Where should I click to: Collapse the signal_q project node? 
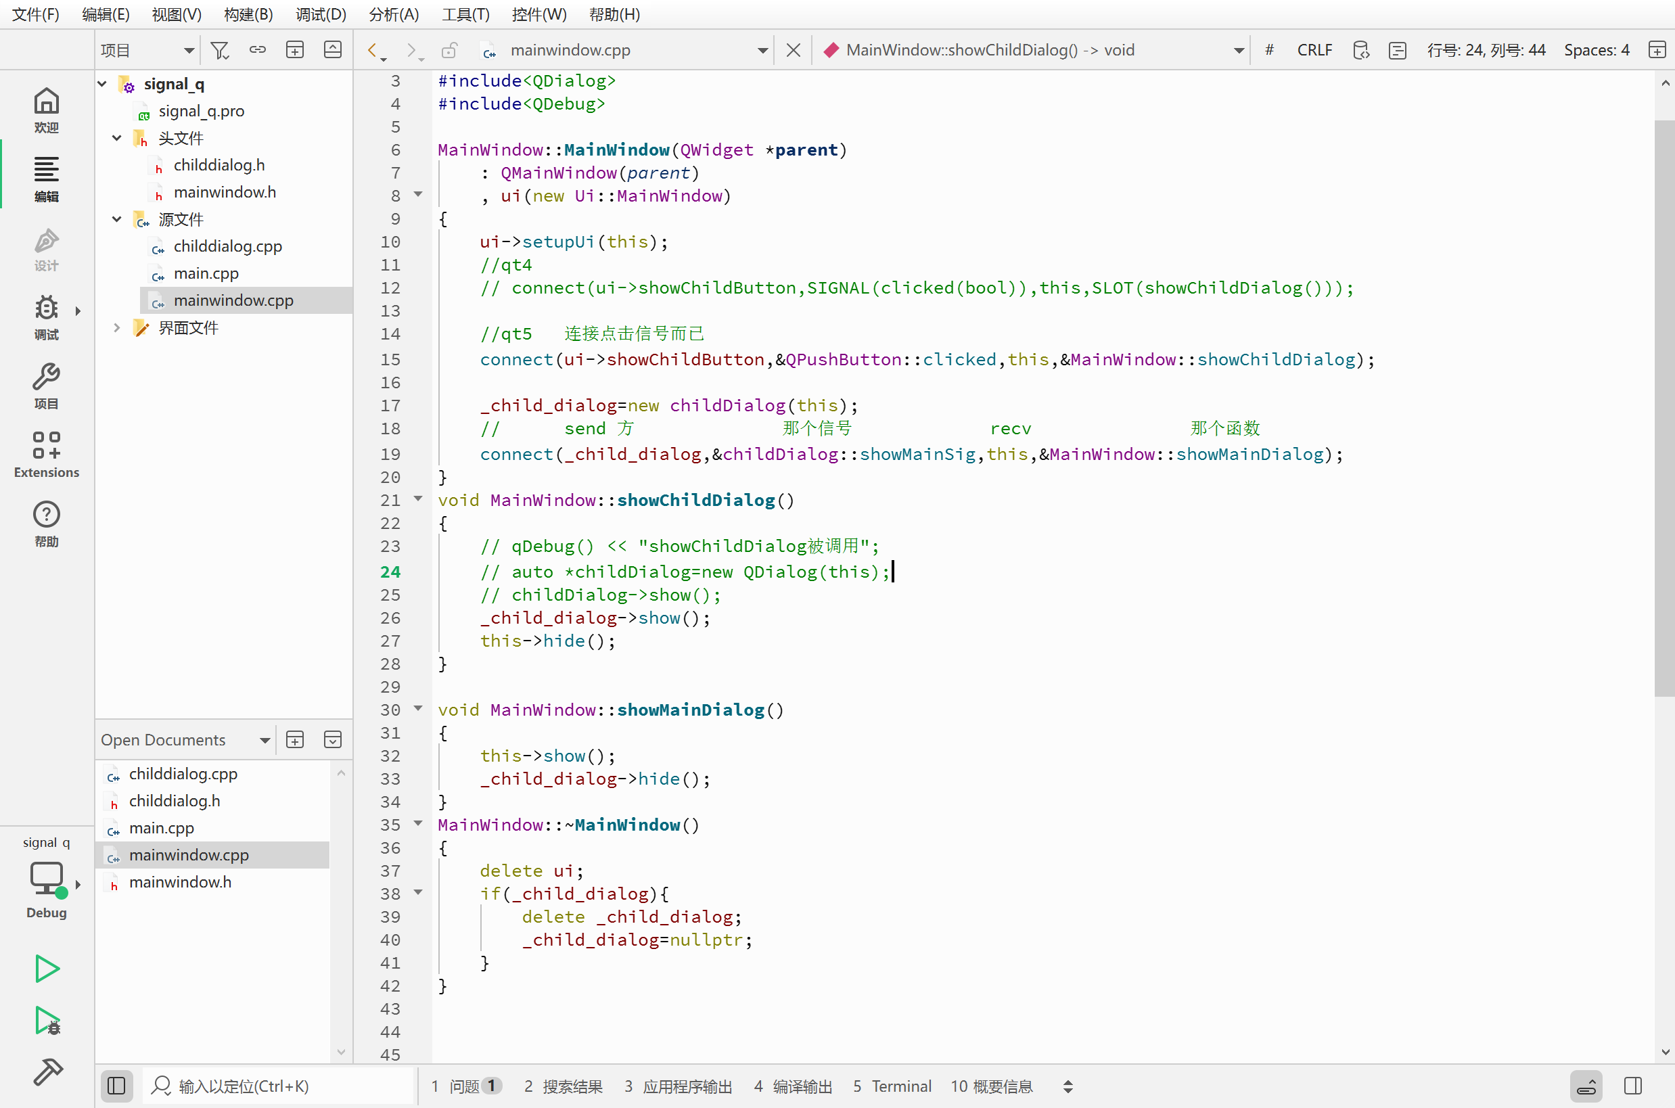click(x=102, y=84)
